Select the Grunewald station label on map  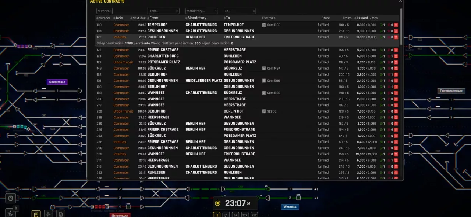pyautogui.click(x=57, y=82)
